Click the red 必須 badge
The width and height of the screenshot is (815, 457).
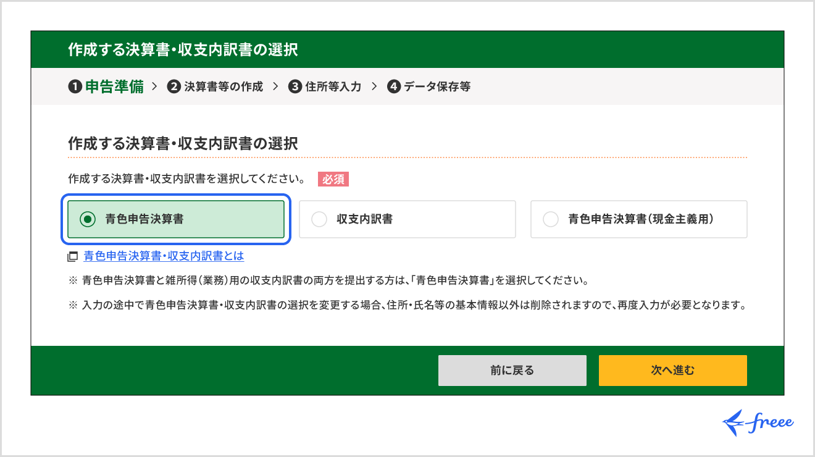coord(333,179)
